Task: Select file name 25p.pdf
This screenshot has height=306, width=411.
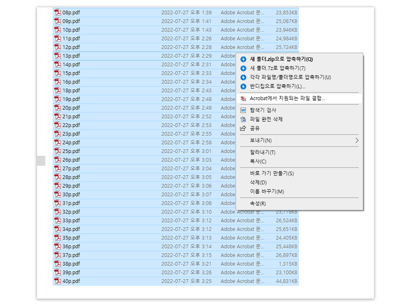Action: (71, 151)
